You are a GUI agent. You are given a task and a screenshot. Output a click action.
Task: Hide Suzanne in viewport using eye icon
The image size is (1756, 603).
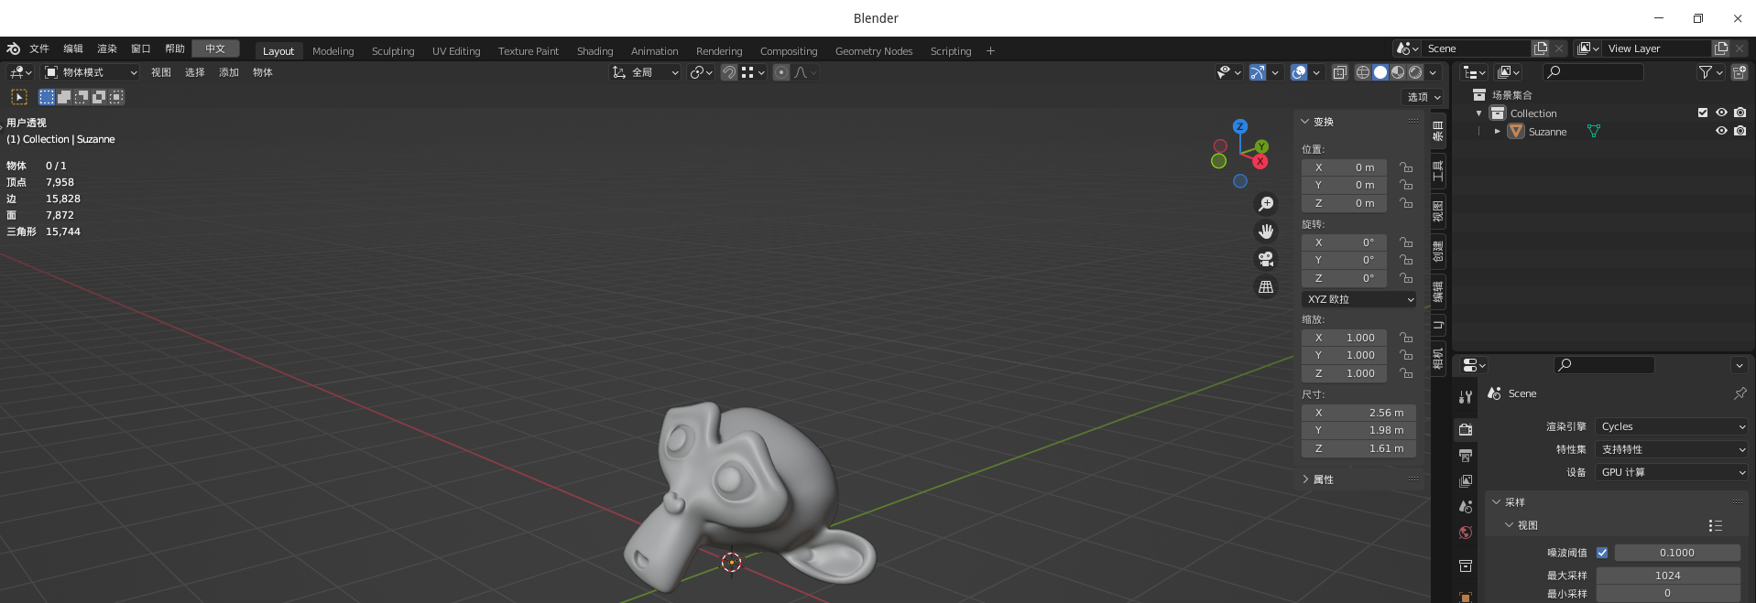click(x=1721, y=131)
